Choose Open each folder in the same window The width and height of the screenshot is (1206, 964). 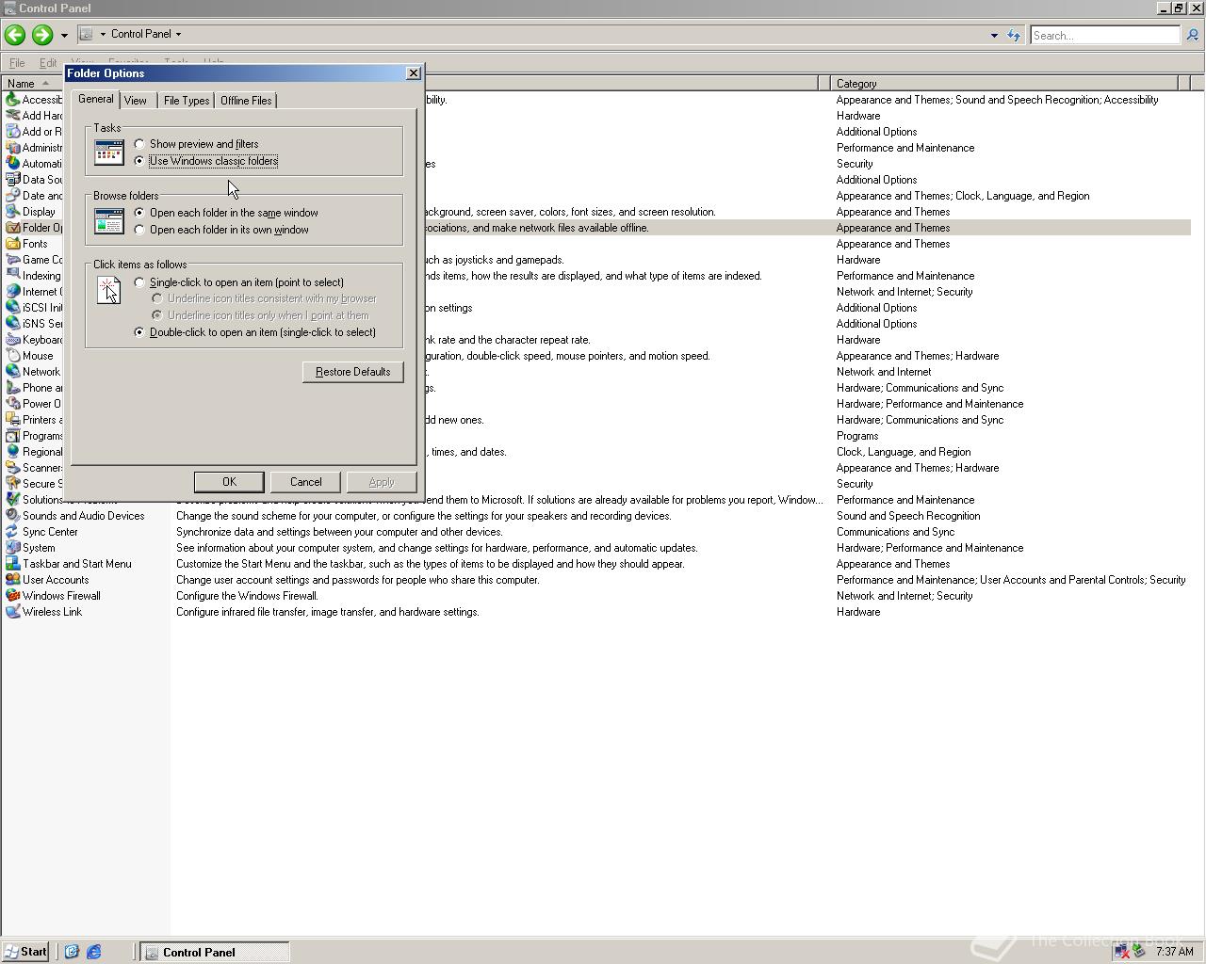point(226,213)
